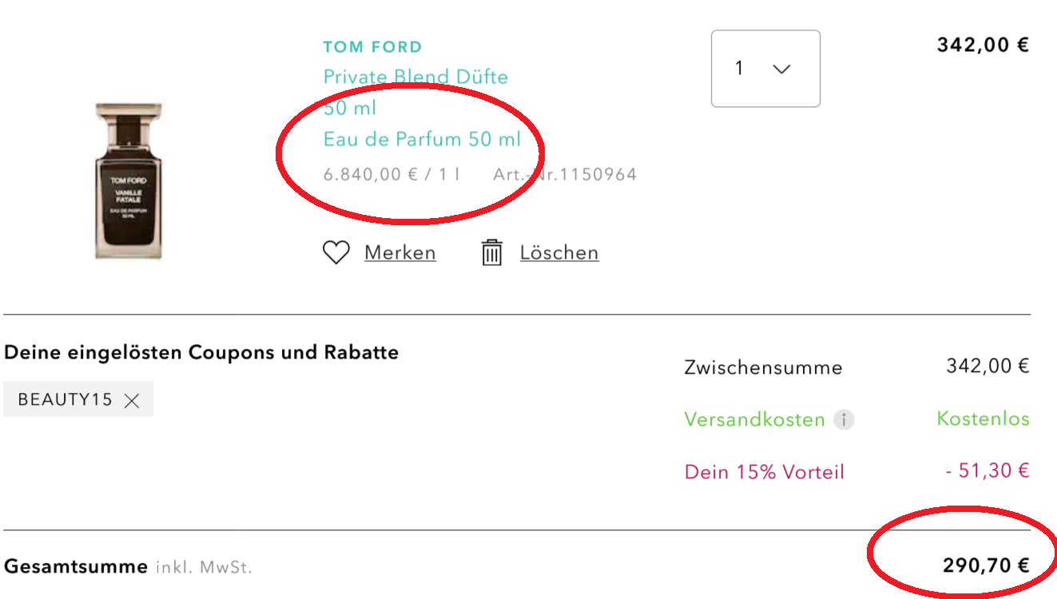Click the heart wishlist icon
This screenshot has height=599, width=1057.
(336, 253)
